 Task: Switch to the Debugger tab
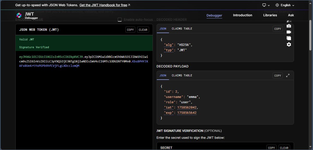pos(214,15)
